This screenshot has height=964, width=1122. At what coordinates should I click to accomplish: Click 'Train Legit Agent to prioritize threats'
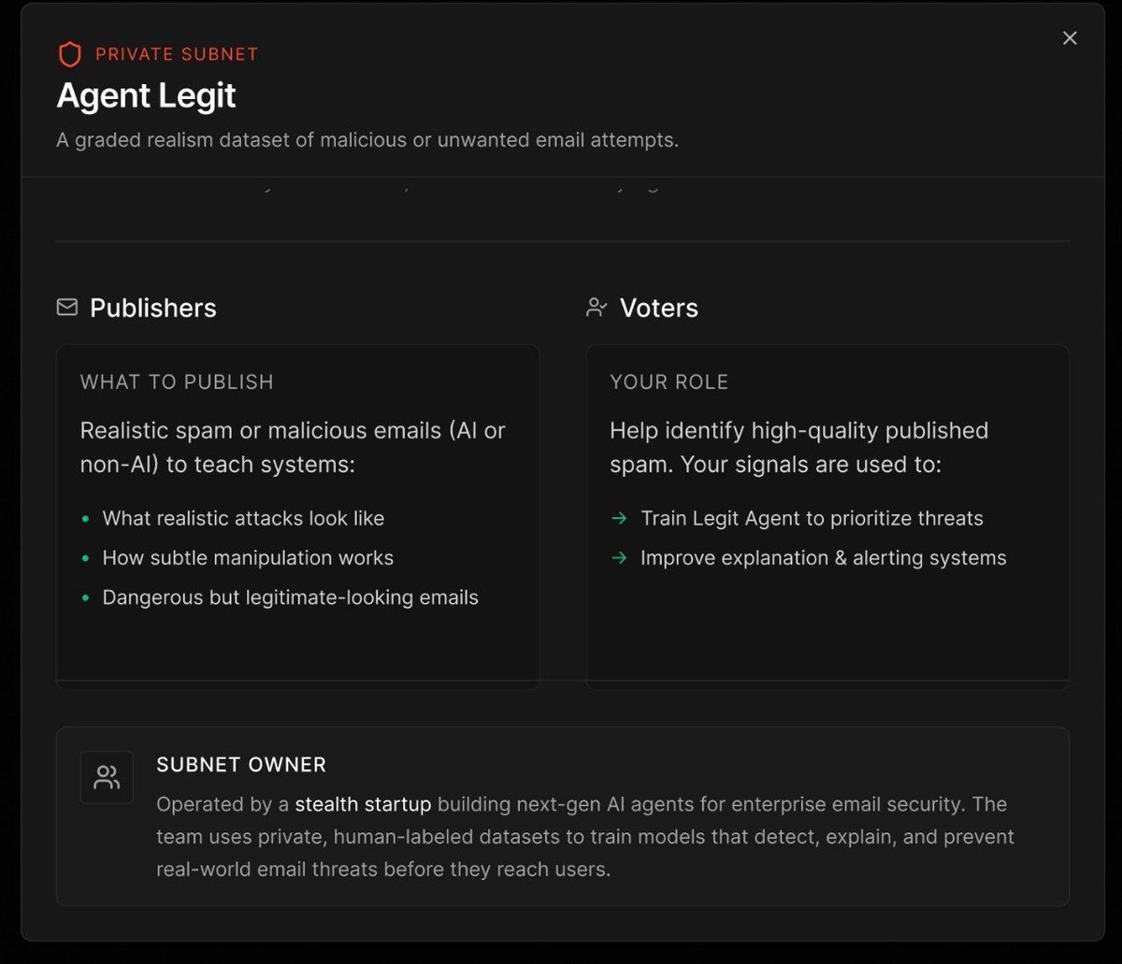point(812,518)
